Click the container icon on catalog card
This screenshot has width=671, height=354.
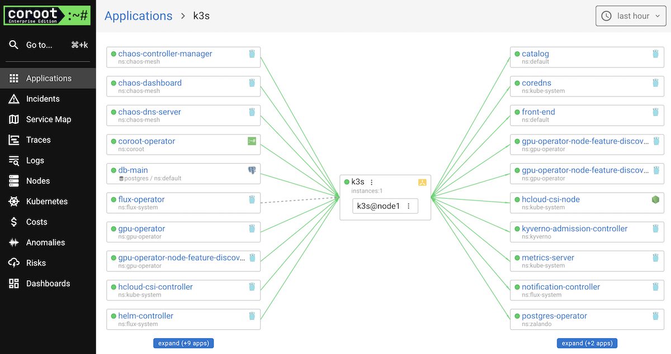click(x=656, y=54)
